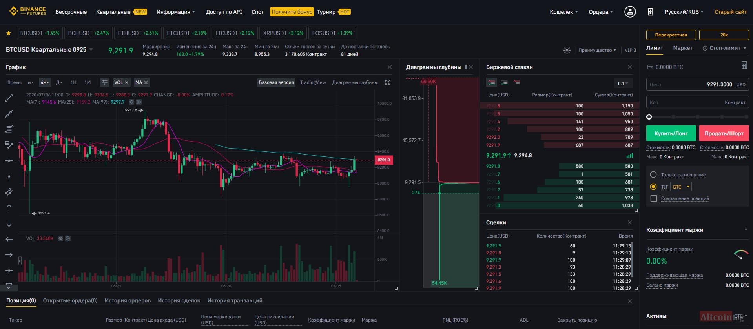The height and width of the screenshot is (329, 753).
Task: Switch chart to TradingView
Action: pos(313,82)
